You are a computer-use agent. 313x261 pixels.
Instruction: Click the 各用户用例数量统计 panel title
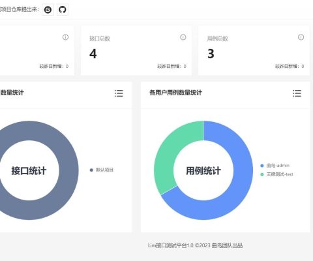(x=175, y=93)
